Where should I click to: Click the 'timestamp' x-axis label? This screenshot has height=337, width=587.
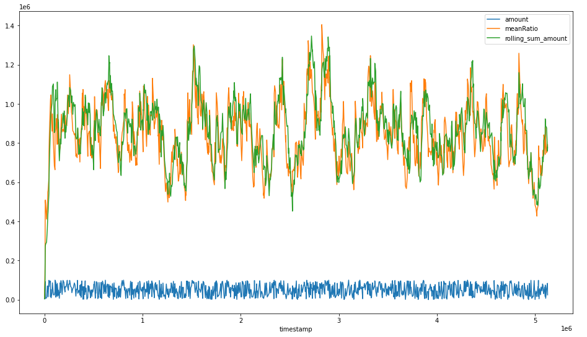tap(296, 330)
